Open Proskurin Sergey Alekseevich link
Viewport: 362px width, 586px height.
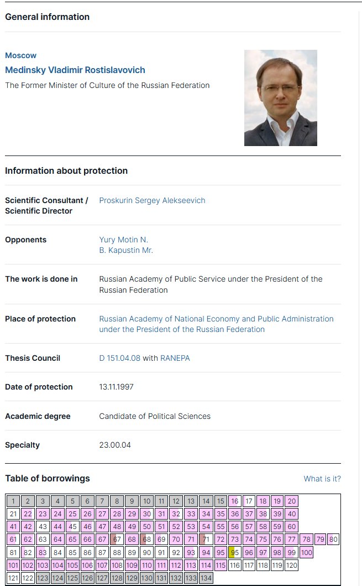click(x=152, y=200)
